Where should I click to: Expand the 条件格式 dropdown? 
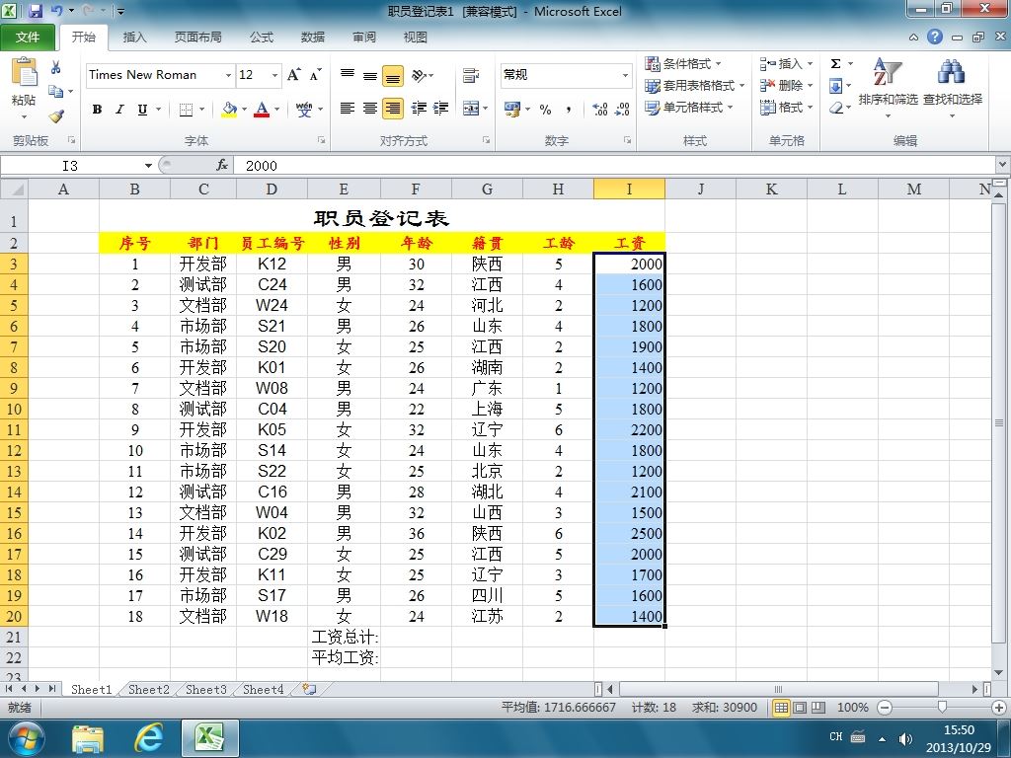(719, 64)
